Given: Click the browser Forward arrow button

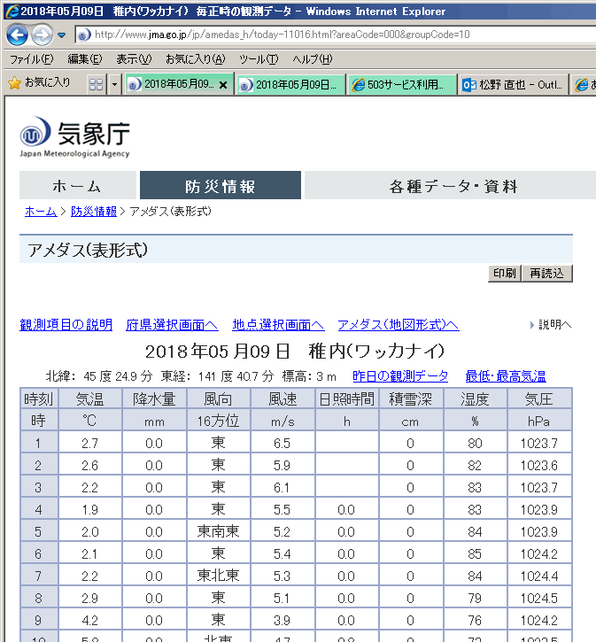Looking at the screenshot, I should (x=43, y=35).
